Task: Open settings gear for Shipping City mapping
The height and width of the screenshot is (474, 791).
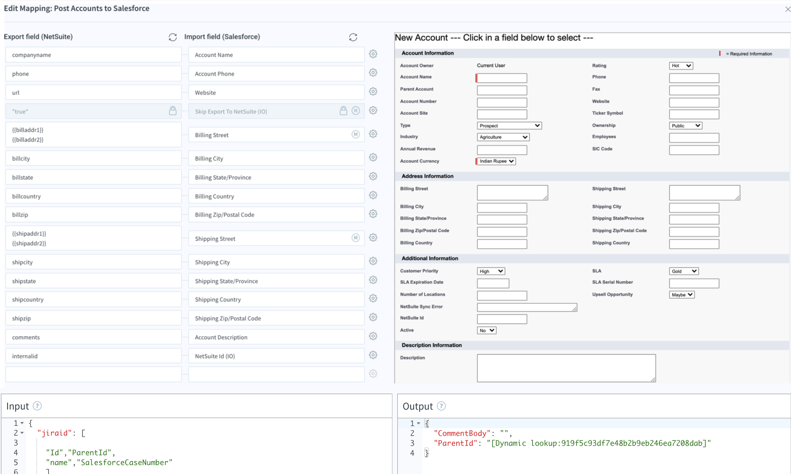Action: tap(373, 261)
